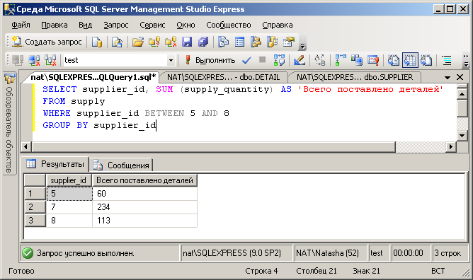
Task: Click the Disconnect icon with red cross
Action: pyautogui.click(x=34, y=60)
